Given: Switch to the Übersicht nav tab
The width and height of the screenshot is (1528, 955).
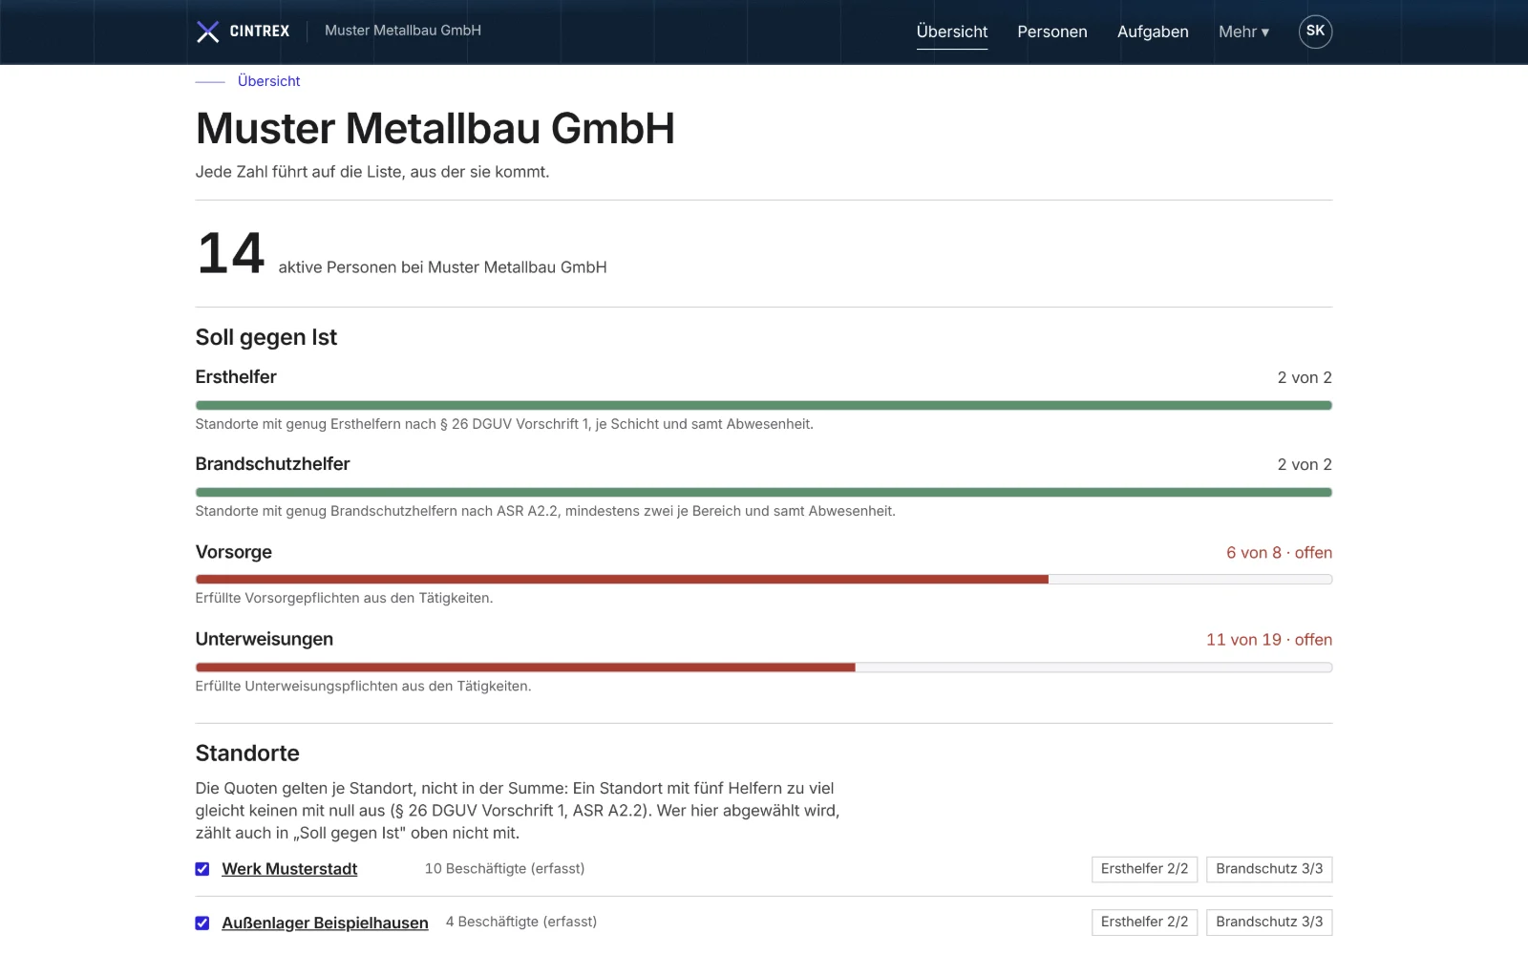Looking at the screenshot, I should (952, 32).
